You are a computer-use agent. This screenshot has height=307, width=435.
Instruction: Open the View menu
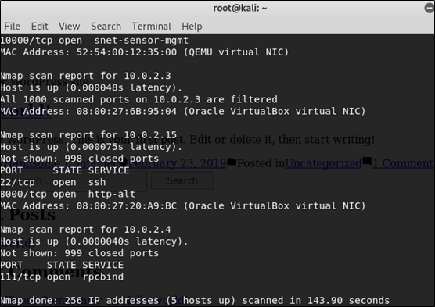(x=70, y=27)
